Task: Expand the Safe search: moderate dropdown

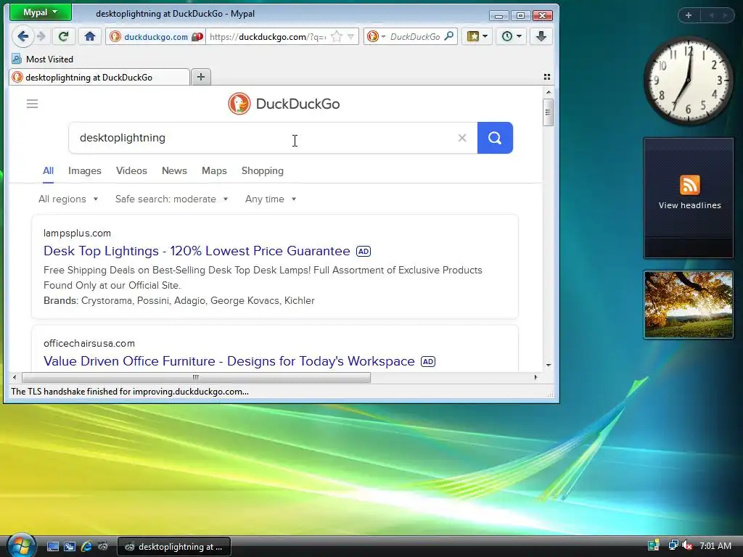Action: point(171,199)
